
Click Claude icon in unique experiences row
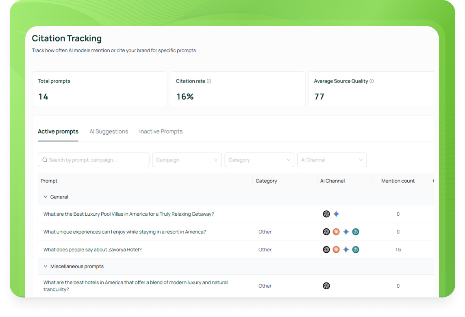(336, 232)
